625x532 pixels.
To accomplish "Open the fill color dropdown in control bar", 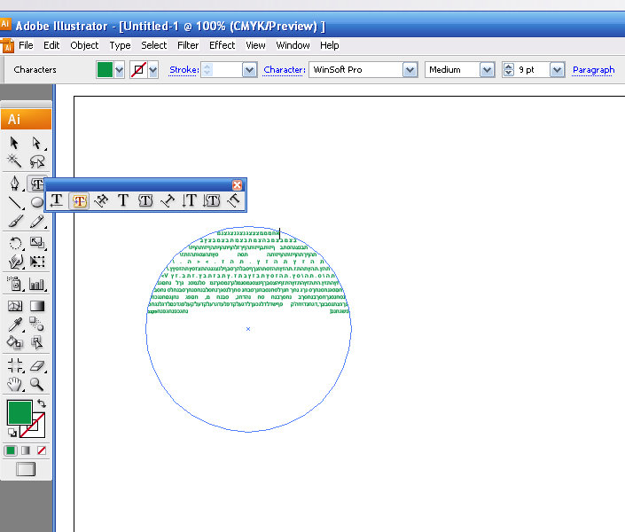I will 119,70.
